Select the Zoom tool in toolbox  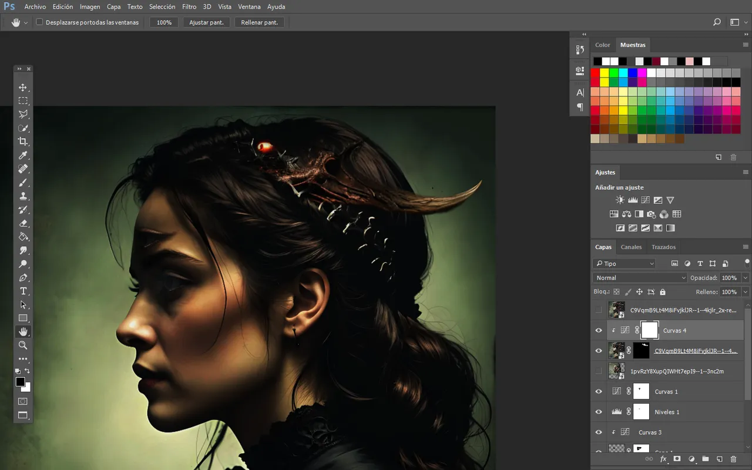pos(23,345)
